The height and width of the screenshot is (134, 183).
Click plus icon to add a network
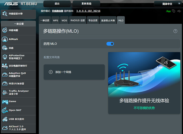[51, 72]
